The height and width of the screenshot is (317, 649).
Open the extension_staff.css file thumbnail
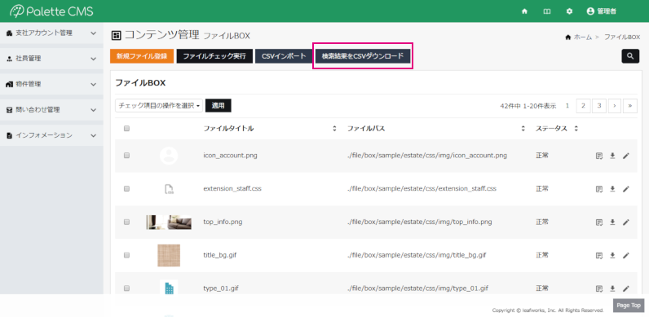[x=169, y=189]
